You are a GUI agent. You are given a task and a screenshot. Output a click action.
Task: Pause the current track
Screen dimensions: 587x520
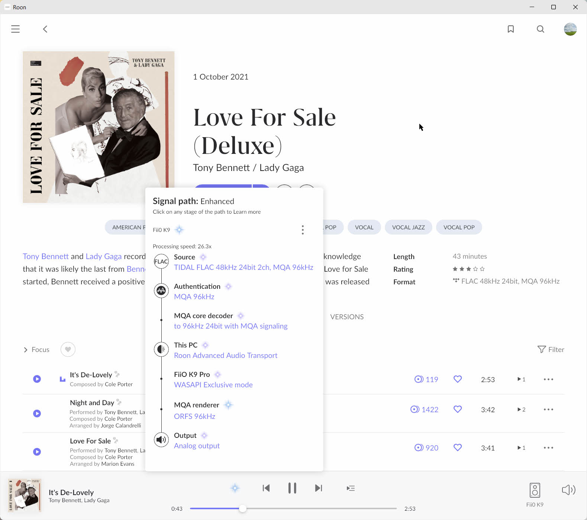click(x=292, y=488)
